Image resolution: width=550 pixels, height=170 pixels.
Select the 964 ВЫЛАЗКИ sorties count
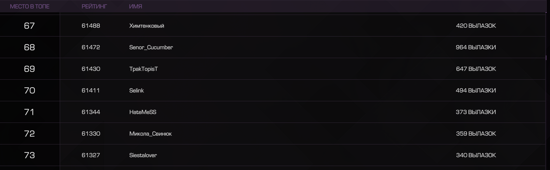476,47
